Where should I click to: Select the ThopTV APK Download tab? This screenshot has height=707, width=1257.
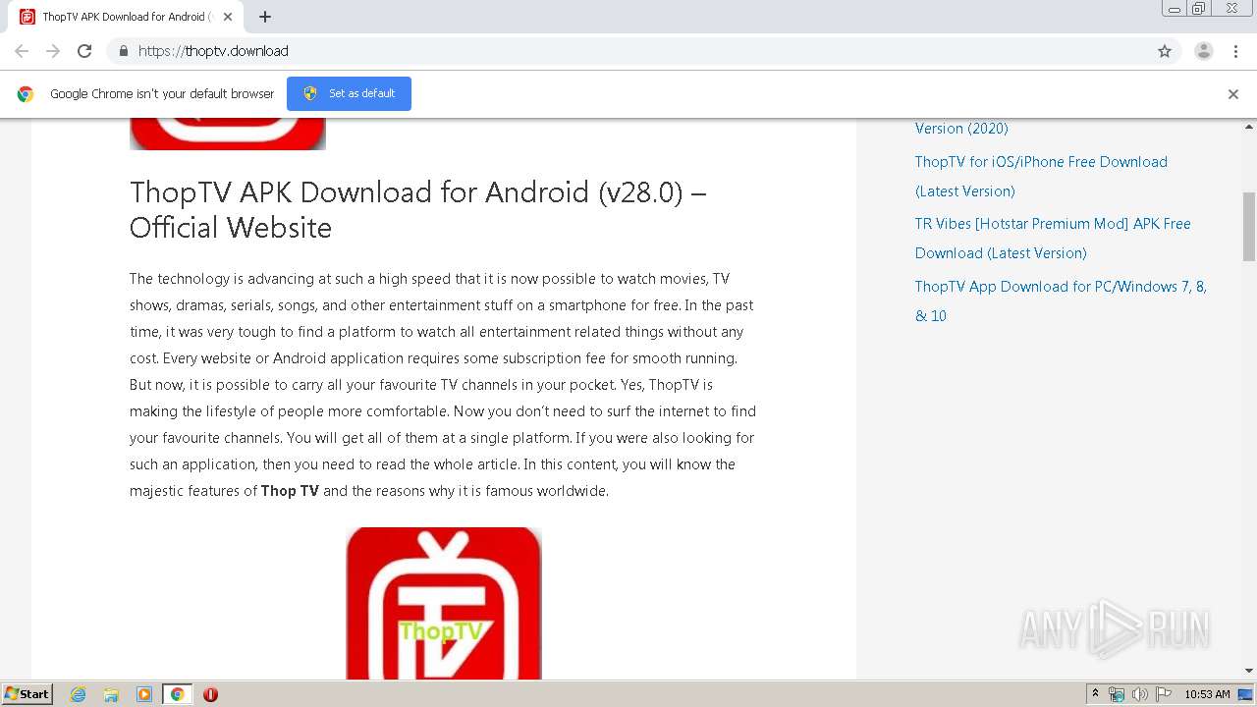coord(125,17)
